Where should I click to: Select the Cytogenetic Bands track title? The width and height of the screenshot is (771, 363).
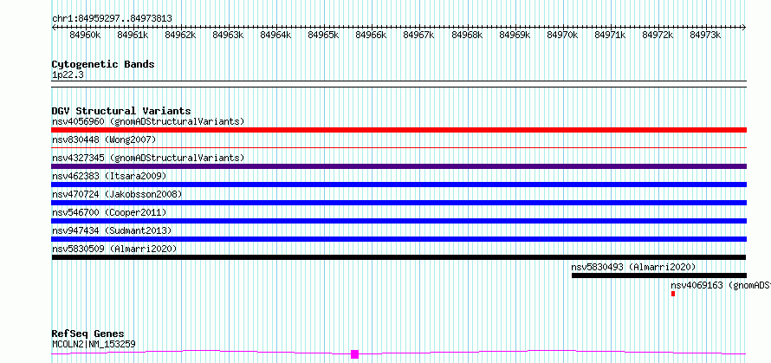(x=103, y=64)
